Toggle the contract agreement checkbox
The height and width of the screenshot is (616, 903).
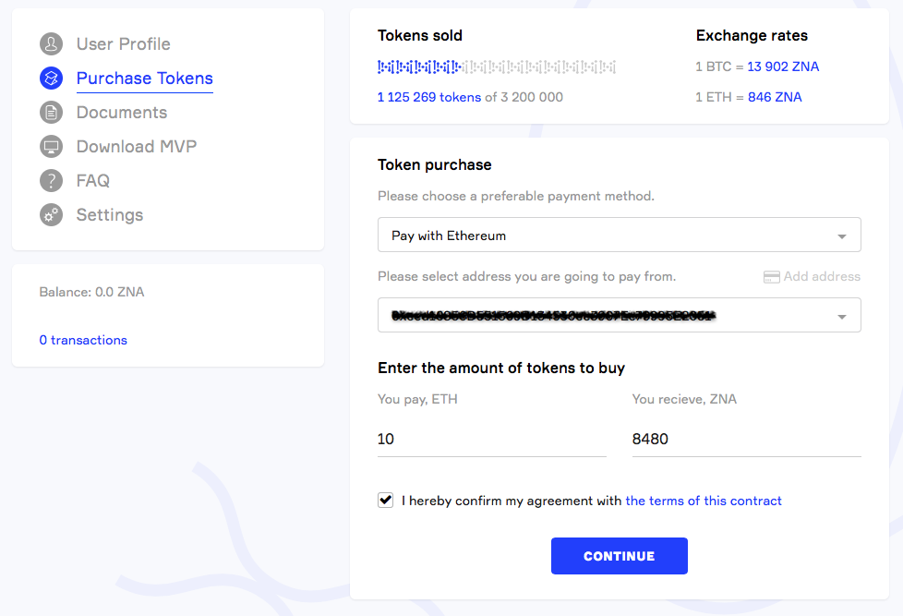tap(386, 500)
